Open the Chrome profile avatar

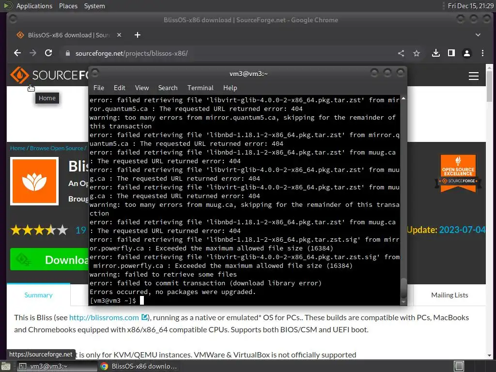467,53
